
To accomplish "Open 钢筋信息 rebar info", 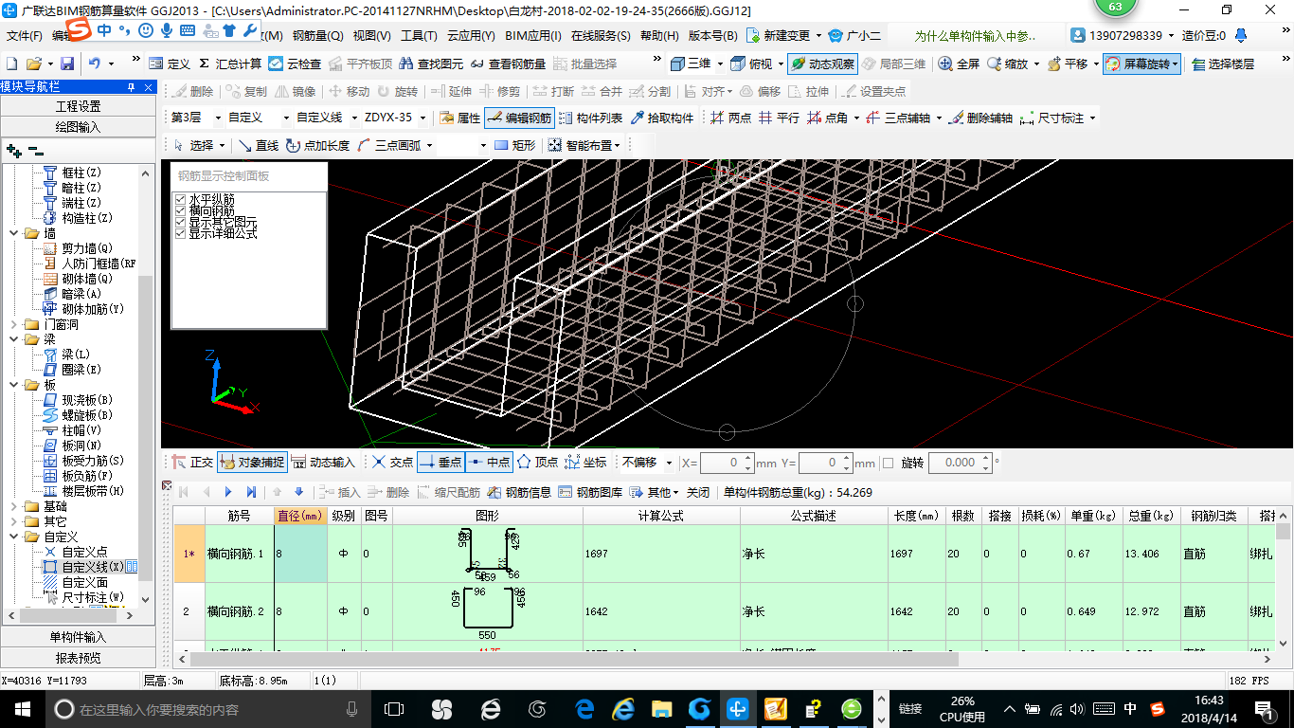I will click(519, 492).
